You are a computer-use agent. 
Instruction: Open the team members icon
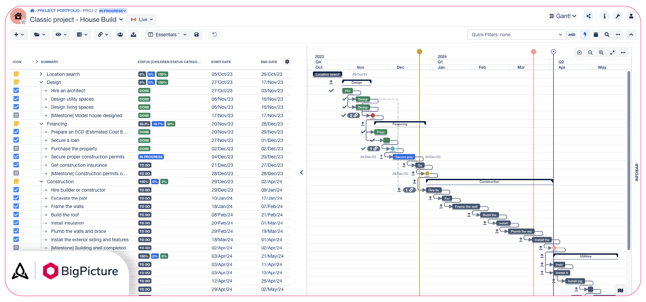120,35
